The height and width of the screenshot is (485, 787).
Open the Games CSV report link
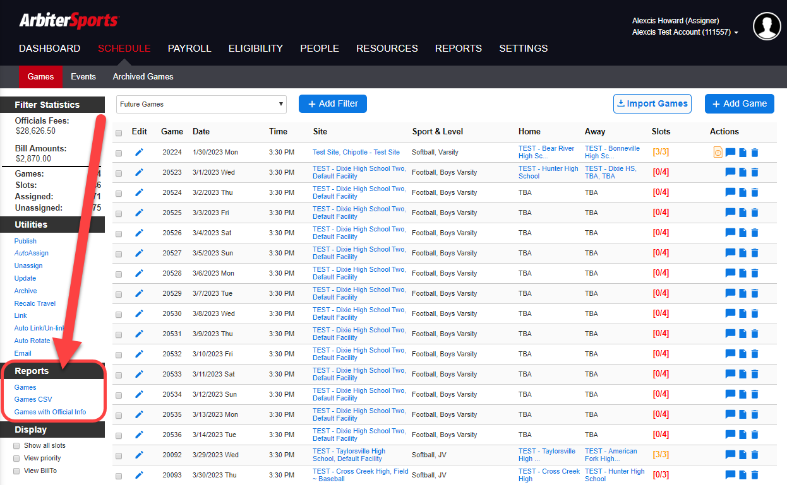click(33, 399)
